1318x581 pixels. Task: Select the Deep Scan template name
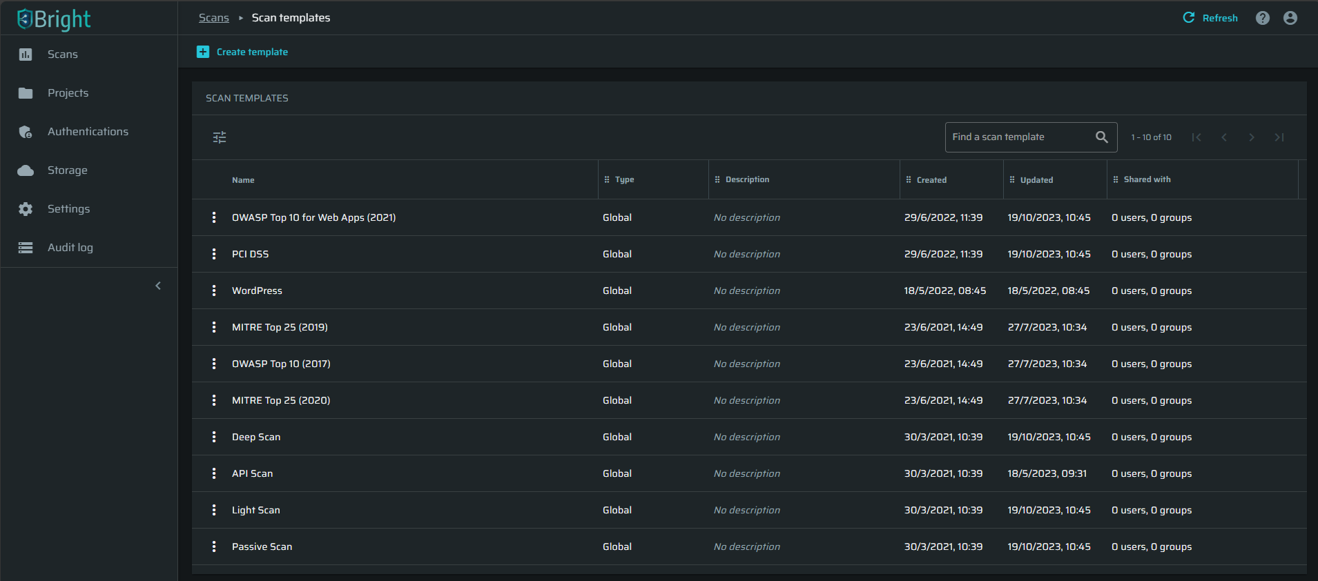256,437
